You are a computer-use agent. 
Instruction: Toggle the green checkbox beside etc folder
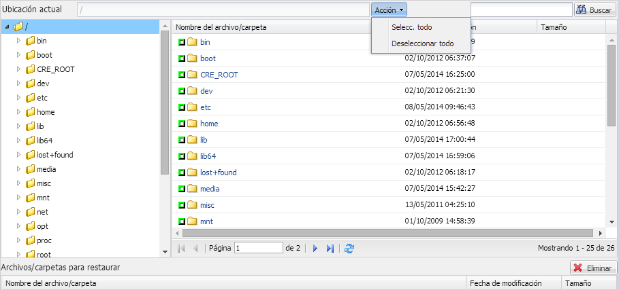coord(182,107)
